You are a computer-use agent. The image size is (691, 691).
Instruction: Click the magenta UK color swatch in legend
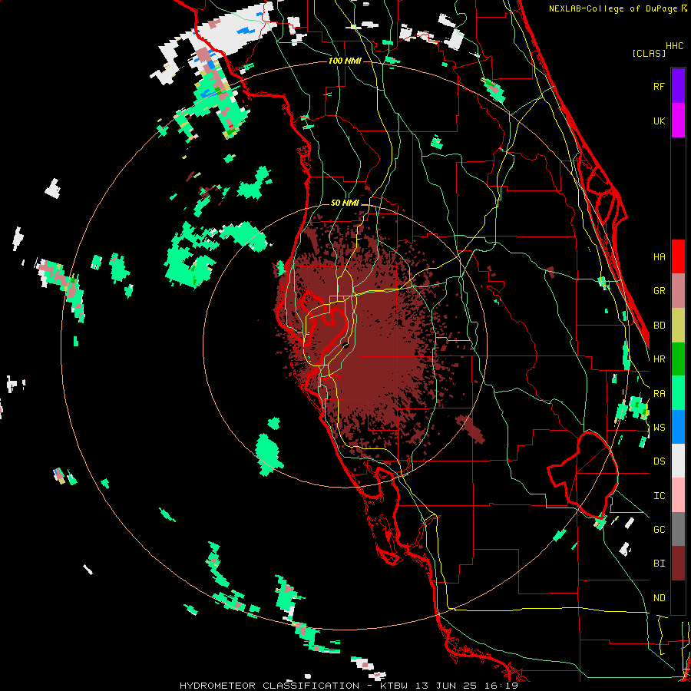(678, 121)
